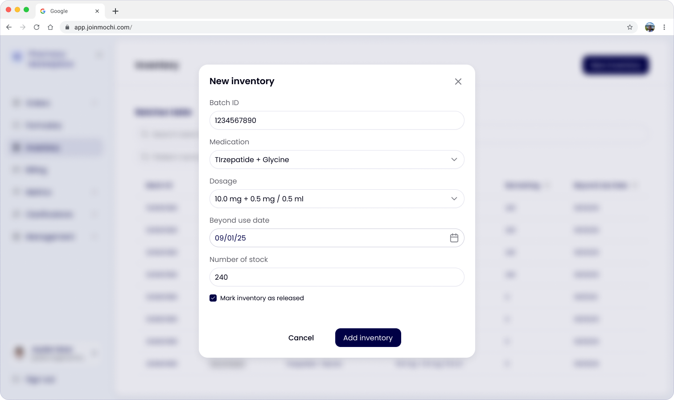The height and width of the screenshot is (400, 674).
Task: Uncheck Mark inventory as released checkbox
Action: pyautogui.click(x=213, y=298)
